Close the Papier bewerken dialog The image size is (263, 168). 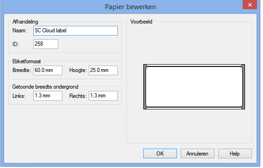pyautogui.click(x=250, y=5)
